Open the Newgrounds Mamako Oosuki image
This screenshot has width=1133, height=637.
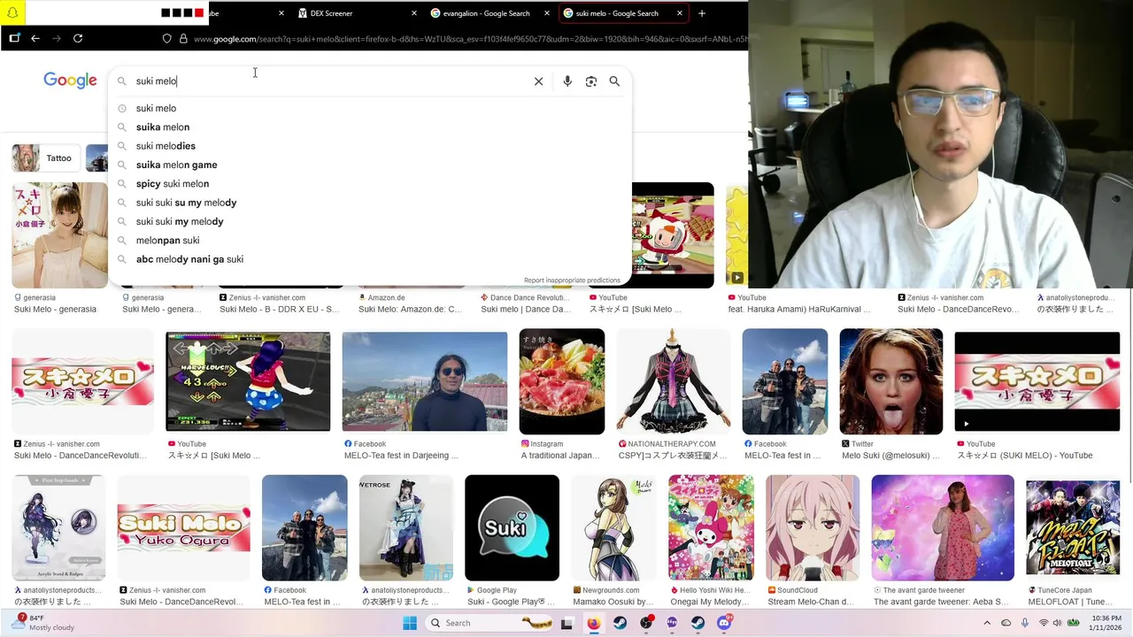point(614,528)
